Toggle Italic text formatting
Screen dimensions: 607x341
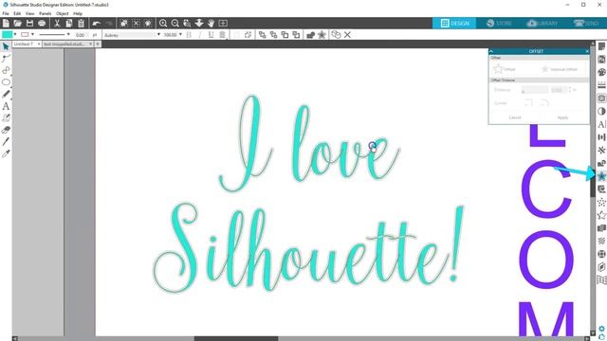(x=200, y=35)
